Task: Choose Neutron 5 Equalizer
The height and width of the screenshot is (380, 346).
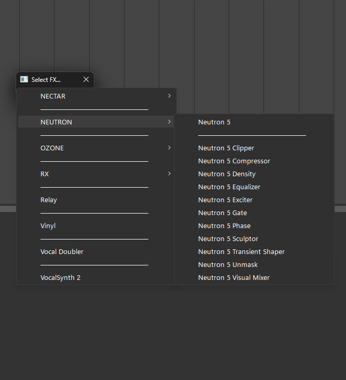Action: tap(229, 187)
